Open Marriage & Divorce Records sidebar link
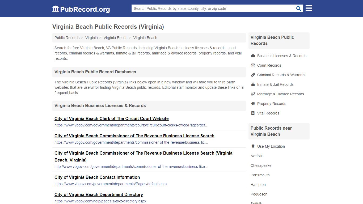Viewport: 363px width, 204px height. click(x=281, y=94)
